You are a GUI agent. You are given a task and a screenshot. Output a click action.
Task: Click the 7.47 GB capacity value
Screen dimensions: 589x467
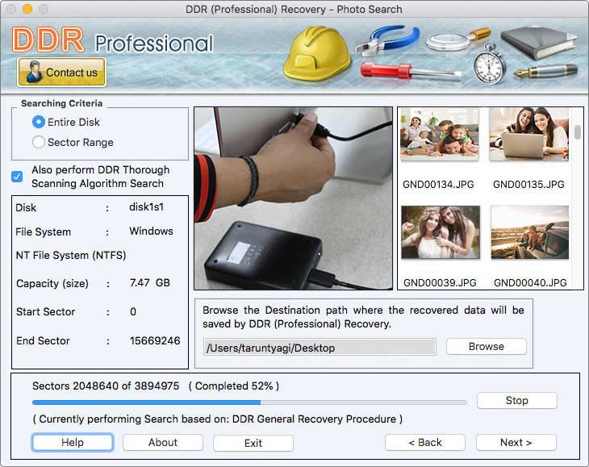click(150, 282)
